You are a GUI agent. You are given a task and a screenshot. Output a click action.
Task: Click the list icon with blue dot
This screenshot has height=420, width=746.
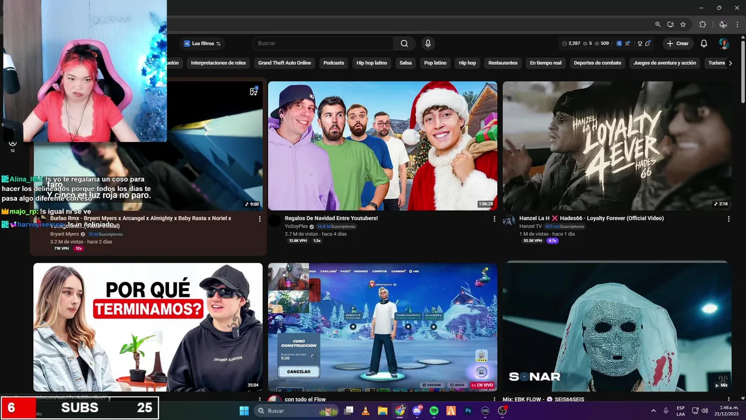click(x=628, y=44)
